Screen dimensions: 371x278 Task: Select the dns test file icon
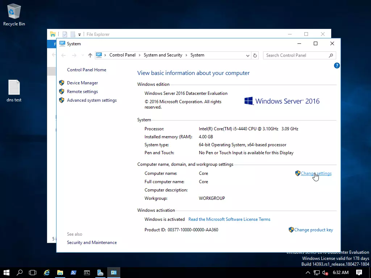(x=14, y=91)
